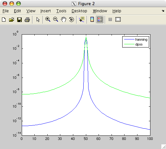166x149 pixels.
Task: Enable the Rotate 3D tool
Action: tap(71, 19)
